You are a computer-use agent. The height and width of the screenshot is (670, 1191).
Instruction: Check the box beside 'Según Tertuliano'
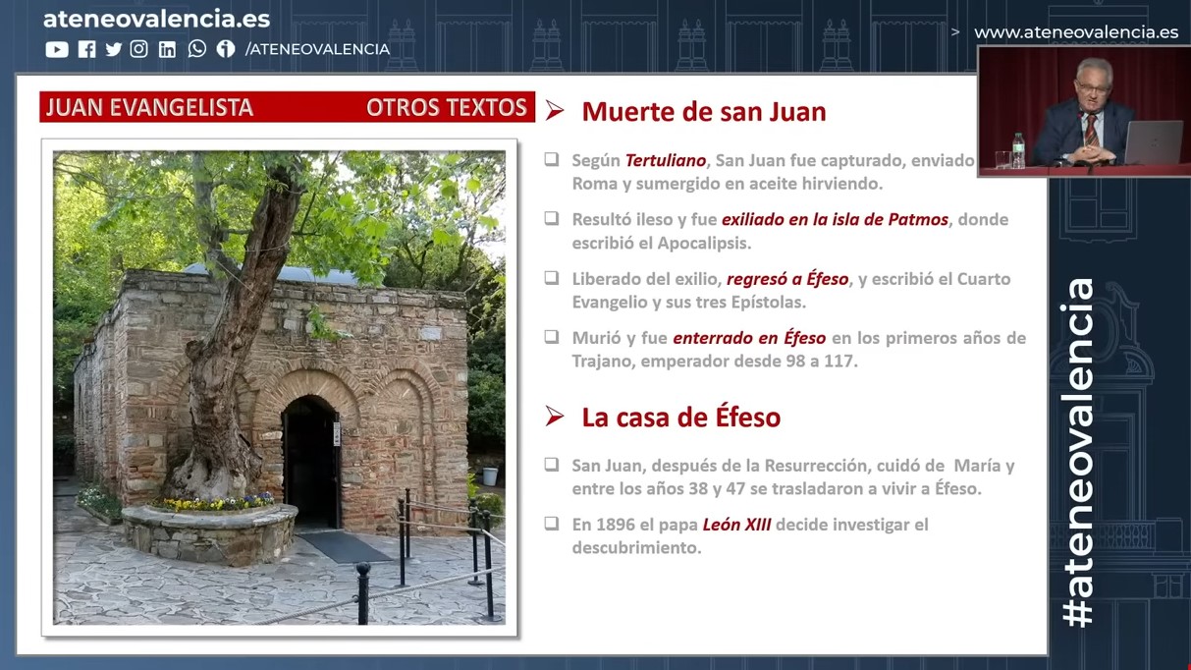point(552,159)
